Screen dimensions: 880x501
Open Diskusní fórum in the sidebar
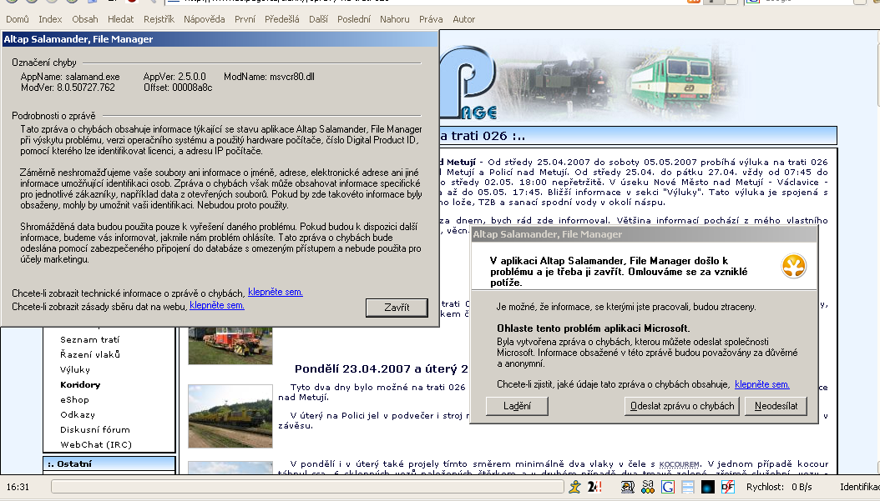click(95, 430)
